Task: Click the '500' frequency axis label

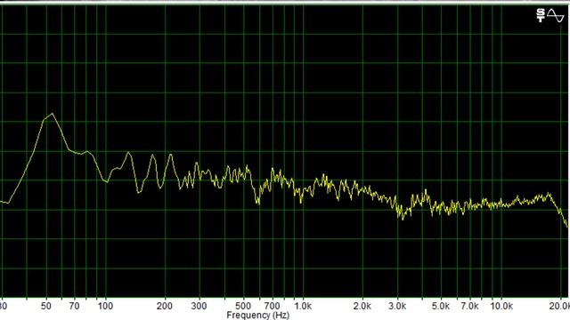Action: point(243,306)
